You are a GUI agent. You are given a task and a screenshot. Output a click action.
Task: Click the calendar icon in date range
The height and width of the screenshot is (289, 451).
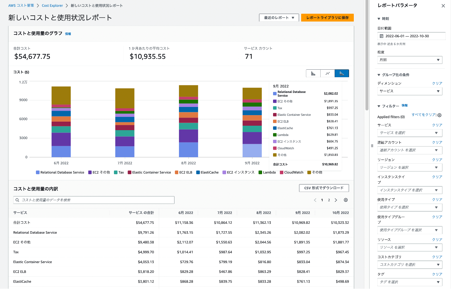coord(382,36)
